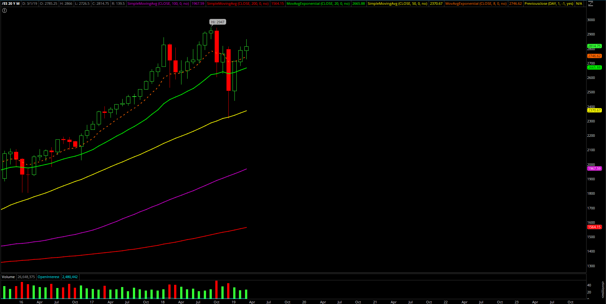Select the SimpleMovingAvg (CLOSE, 200) study label
The image size is (606, 304).
click(238, 4)
